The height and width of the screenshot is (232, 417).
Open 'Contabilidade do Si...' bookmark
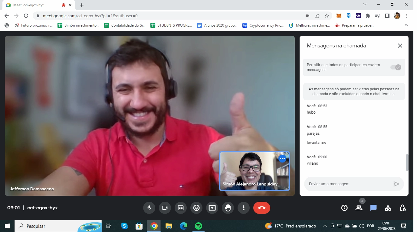point(125,25)
